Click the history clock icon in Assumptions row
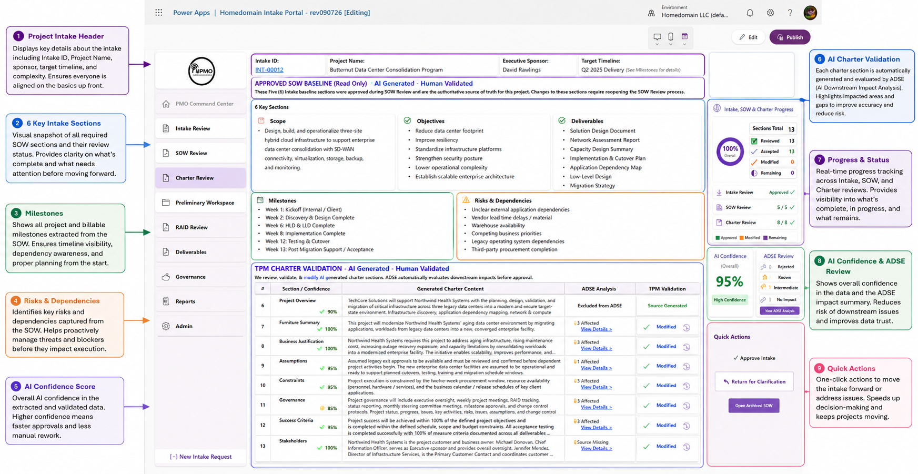 pyautogui.click(x=687, y=366)
